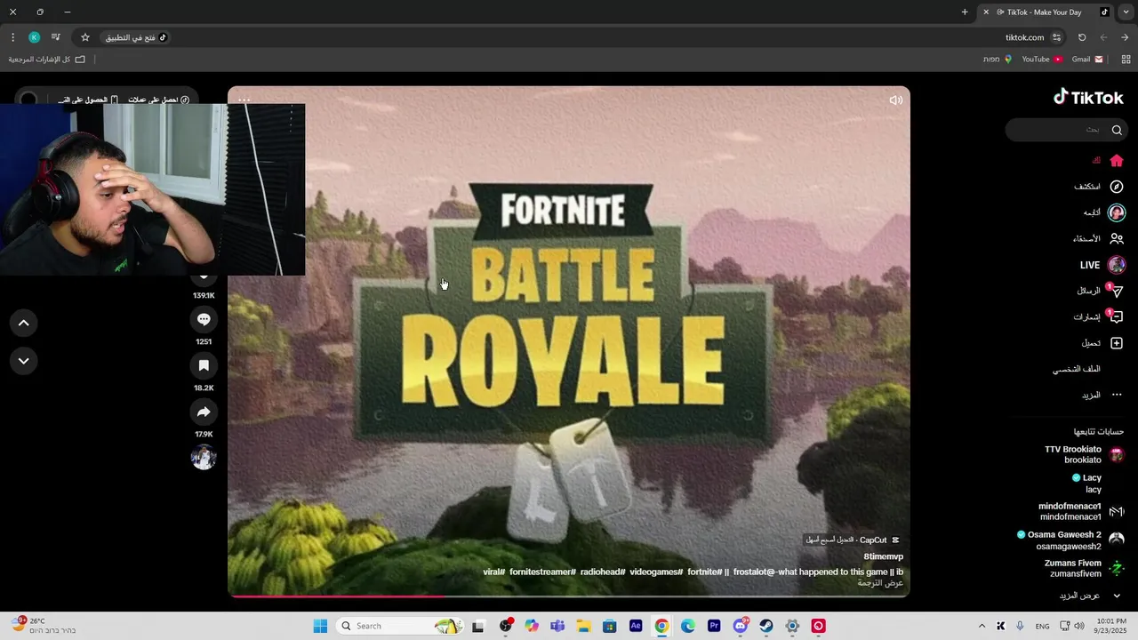Bookmark this video to favorites
1138x640 pixels.
point(204,365)
